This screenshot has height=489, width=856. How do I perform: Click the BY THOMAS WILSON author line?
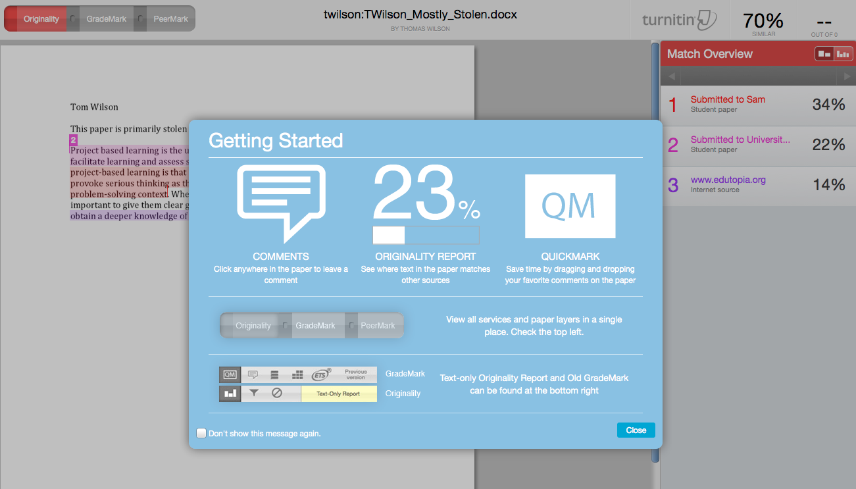coord(420,29)
